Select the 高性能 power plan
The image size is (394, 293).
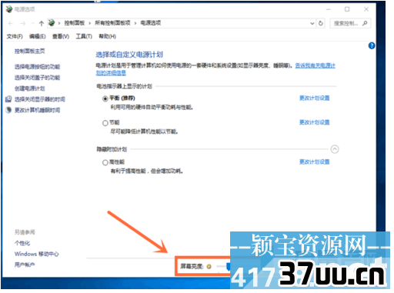point(105,162)
